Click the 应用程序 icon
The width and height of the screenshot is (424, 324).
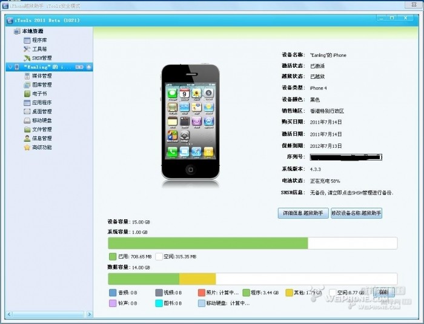click(27, 103)
